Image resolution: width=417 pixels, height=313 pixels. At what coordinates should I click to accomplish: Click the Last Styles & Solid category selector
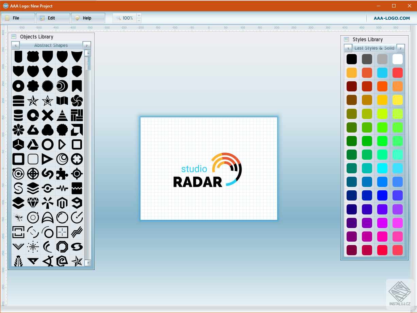tap(374, 48)
